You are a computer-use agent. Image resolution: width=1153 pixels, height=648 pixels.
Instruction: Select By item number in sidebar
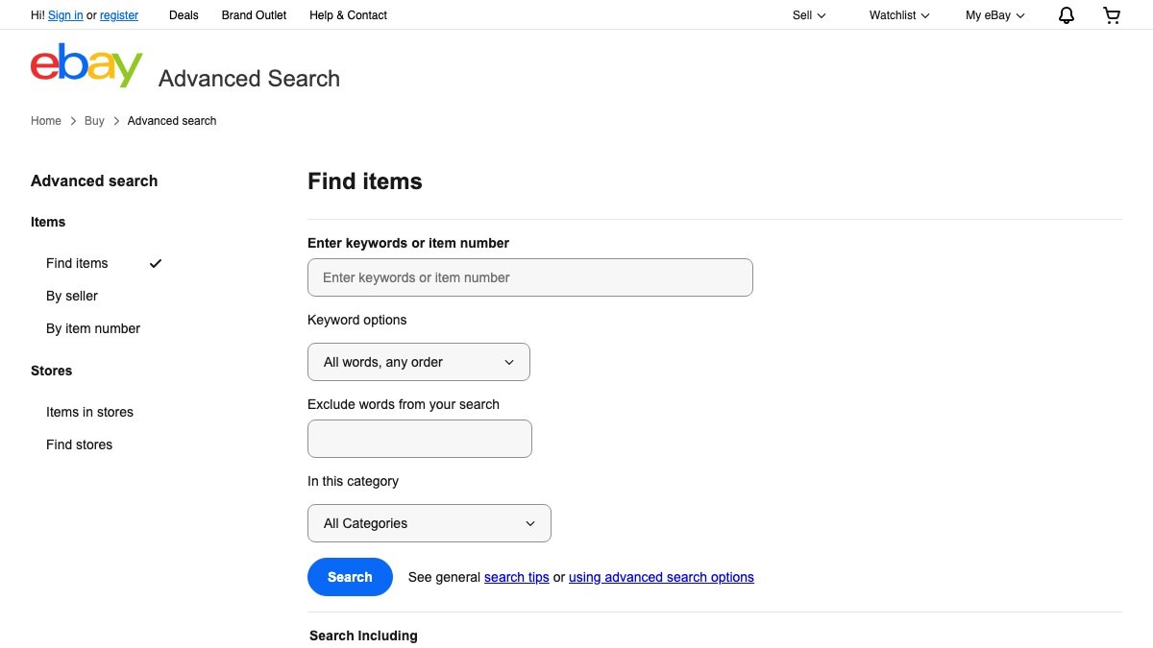click(93, 328)
